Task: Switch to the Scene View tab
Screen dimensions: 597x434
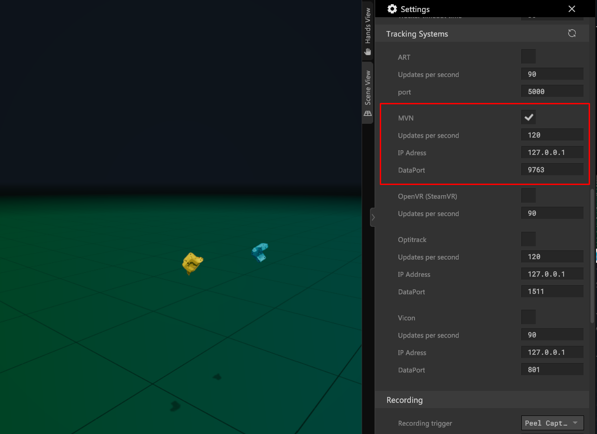Action: [368, 93]
